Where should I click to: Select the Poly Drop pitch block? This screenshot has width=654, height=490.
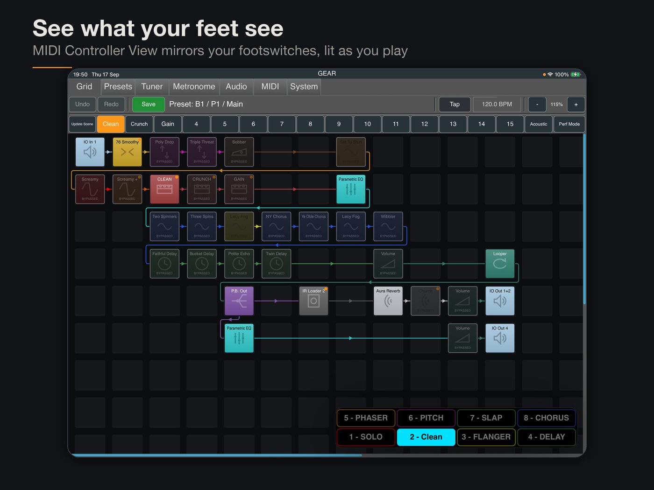click(x=164, y=152)
